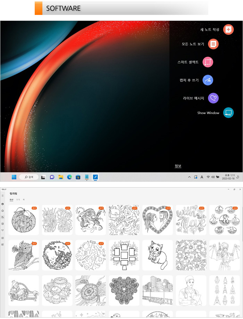
Task: Click the Show Window icon
Action: [228, 113]
